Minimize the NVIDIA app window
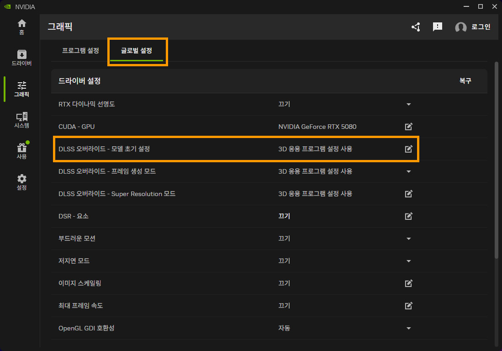 466,6
